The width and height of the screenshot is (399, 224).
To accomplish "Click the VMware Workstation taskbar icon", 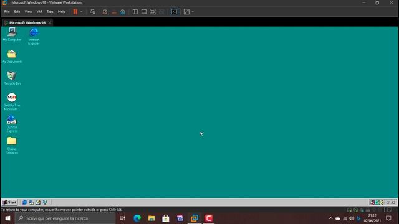I will (x=195, y=218).
